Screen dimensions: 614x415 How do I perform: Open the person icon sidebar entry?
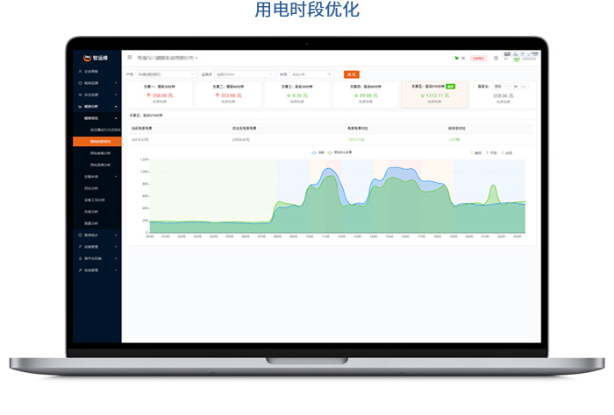[81, 72]
